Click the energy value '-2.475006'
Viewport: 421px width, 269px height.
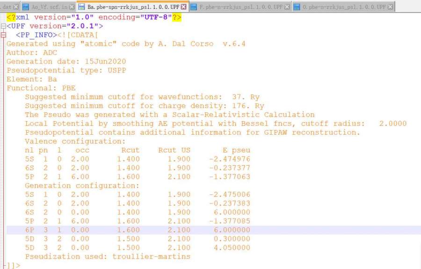pos(230,194)
